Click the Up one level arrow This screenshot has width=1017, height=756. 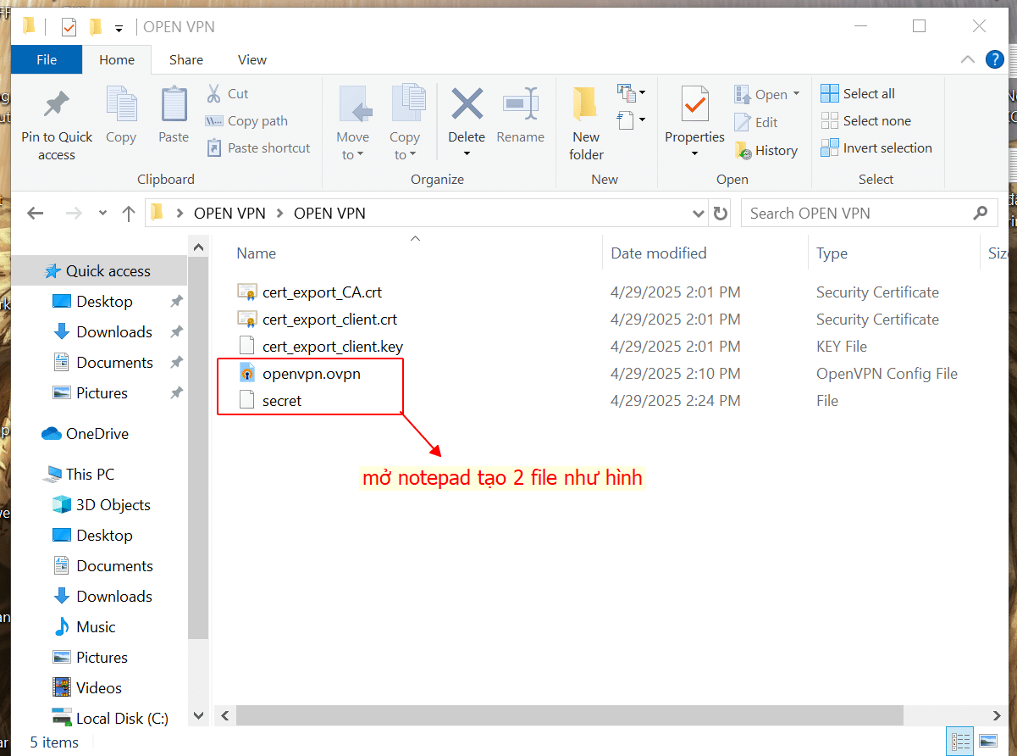pyautogui.click(x=129, y=213)
